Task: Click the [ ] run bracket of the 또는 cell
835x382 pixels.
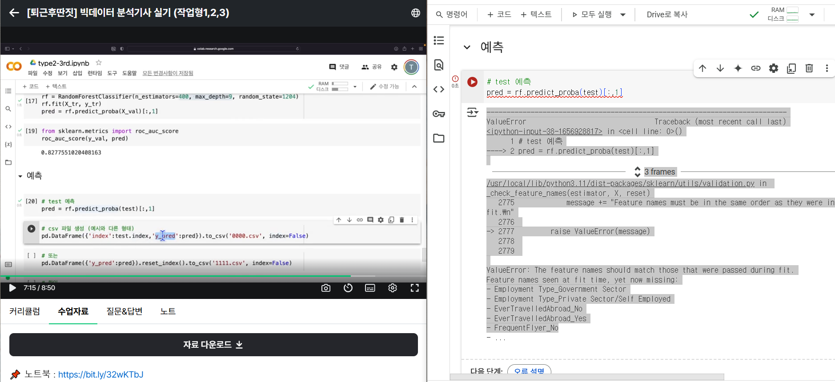Action: (x=31, y=255)
